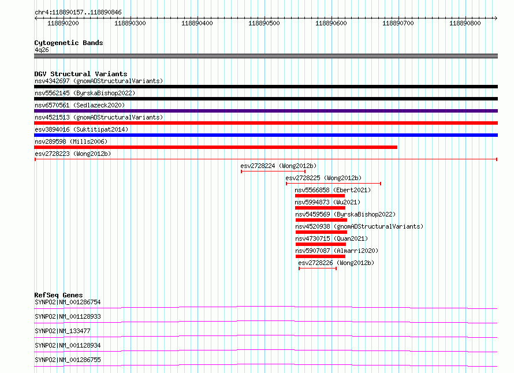Click the red bar under nsv4730715
This screenshot has height=373, width=514.
[321, 244]
